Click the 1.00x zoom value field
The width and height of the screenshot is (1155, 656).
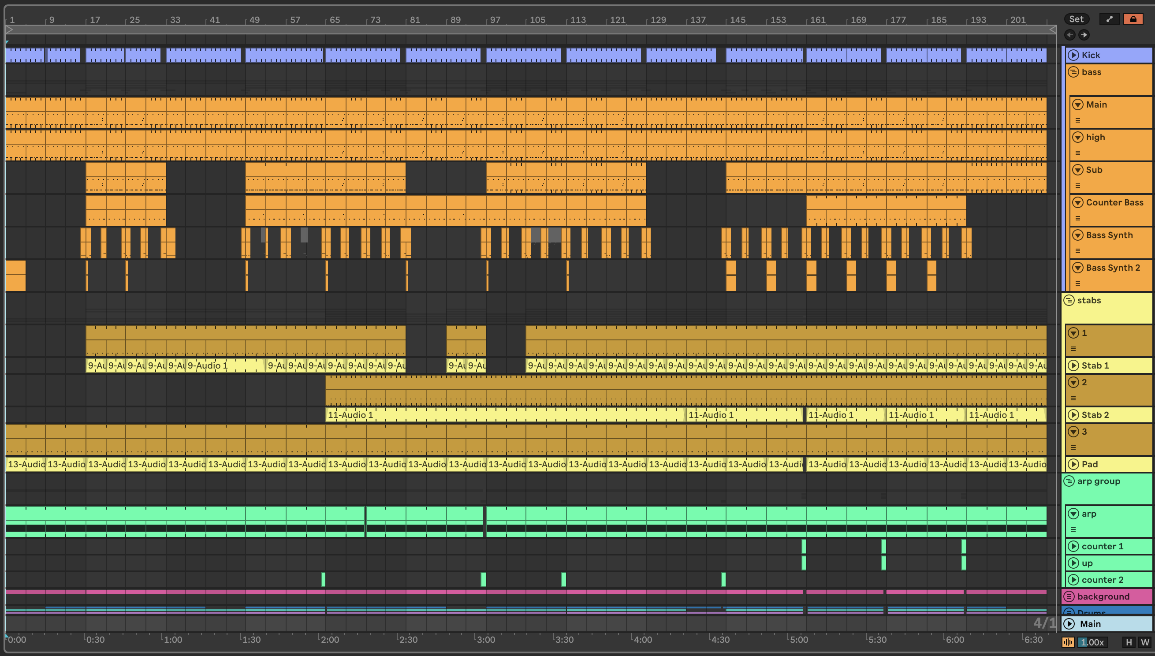pos(1092,642)
